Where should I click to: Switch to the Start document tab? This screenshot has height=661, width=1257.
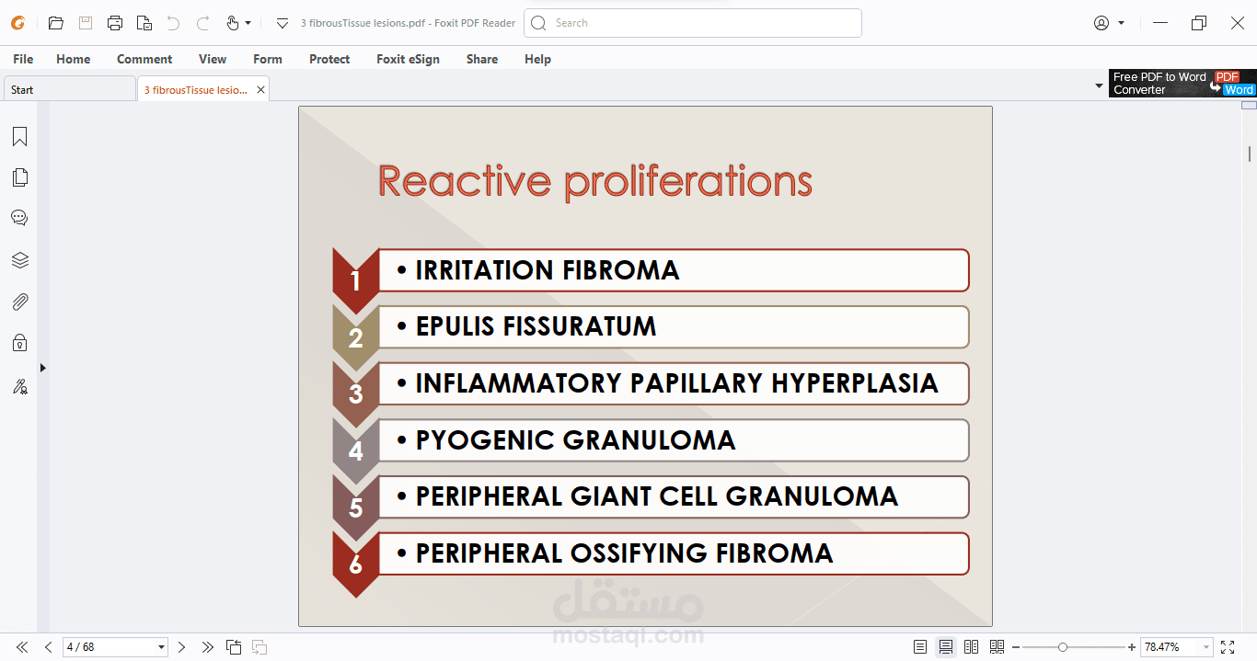tap(70, 89)
